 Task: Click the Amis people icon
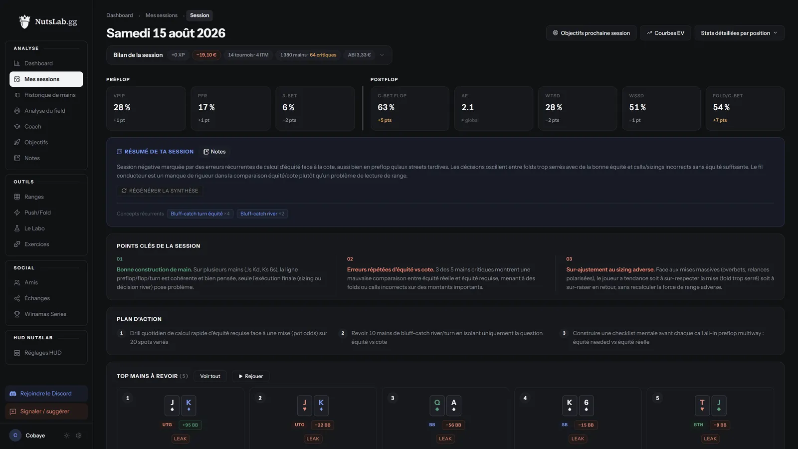pos(17,282)
